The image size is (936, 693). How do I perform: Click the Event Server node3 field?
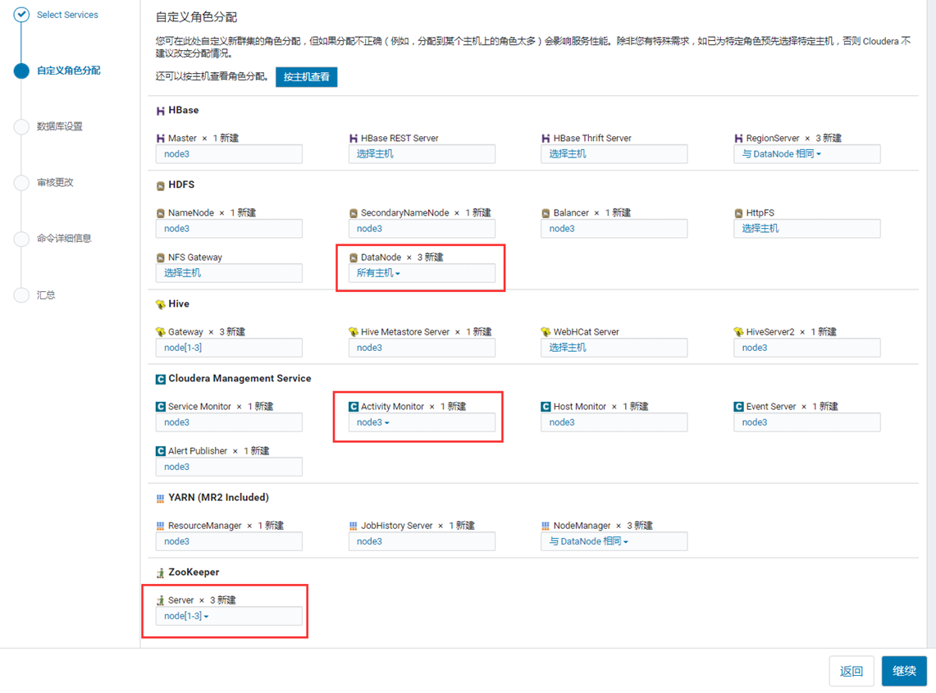tap(806, 422)
